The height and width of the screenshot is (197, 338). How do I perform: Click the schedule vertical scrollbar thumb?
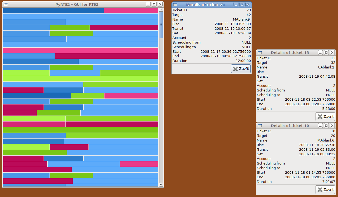[161, 25]
